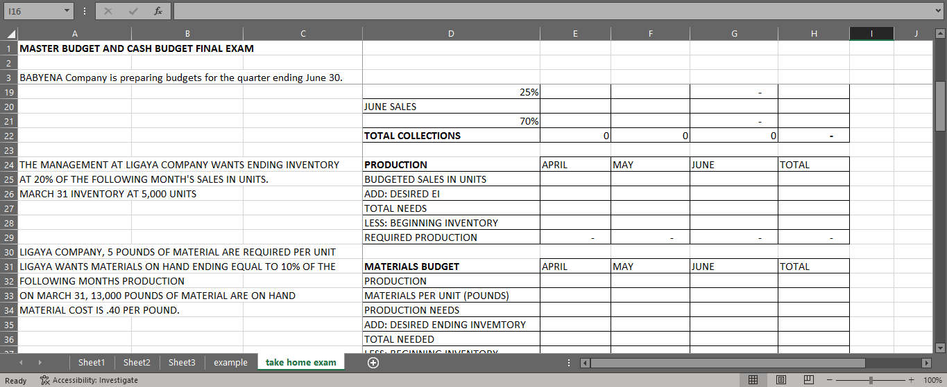Open the Name Box dropdown arrow

(x=66, y=11)
